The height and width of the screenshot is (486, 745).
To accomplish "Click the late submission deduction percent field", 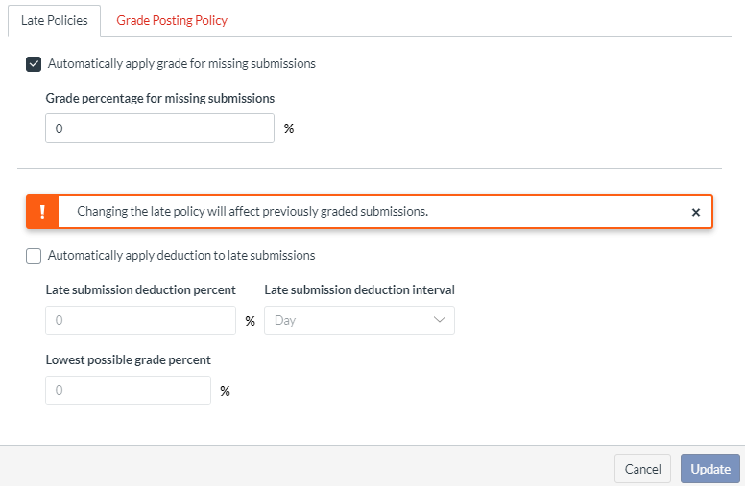I will coord(140,320).
